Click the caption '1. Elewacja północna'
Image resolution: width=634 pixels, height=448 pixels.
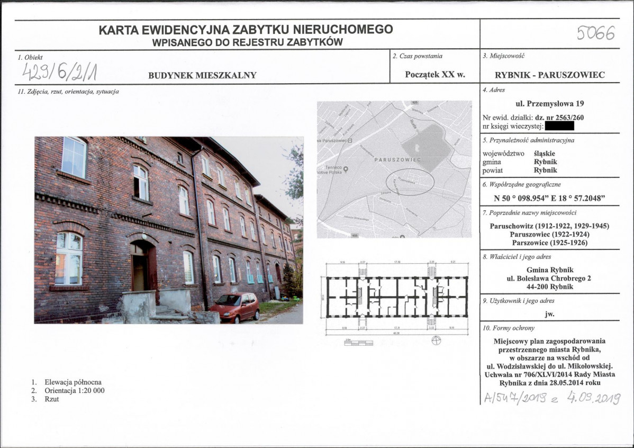67,382
